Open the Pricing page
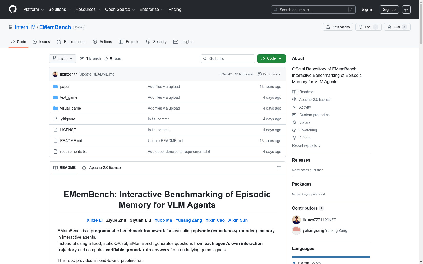423x264 pixels. click(175, 10)
